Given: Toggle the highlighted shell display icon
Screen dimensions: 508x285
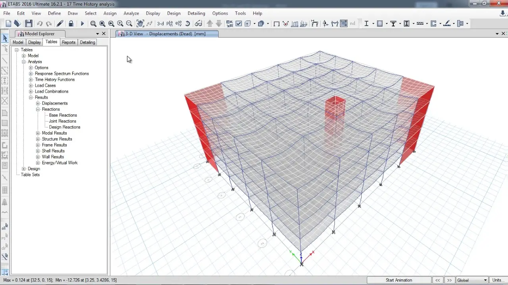Looking at the screenshot, I should pyautogui.click(x=344, y=24).
